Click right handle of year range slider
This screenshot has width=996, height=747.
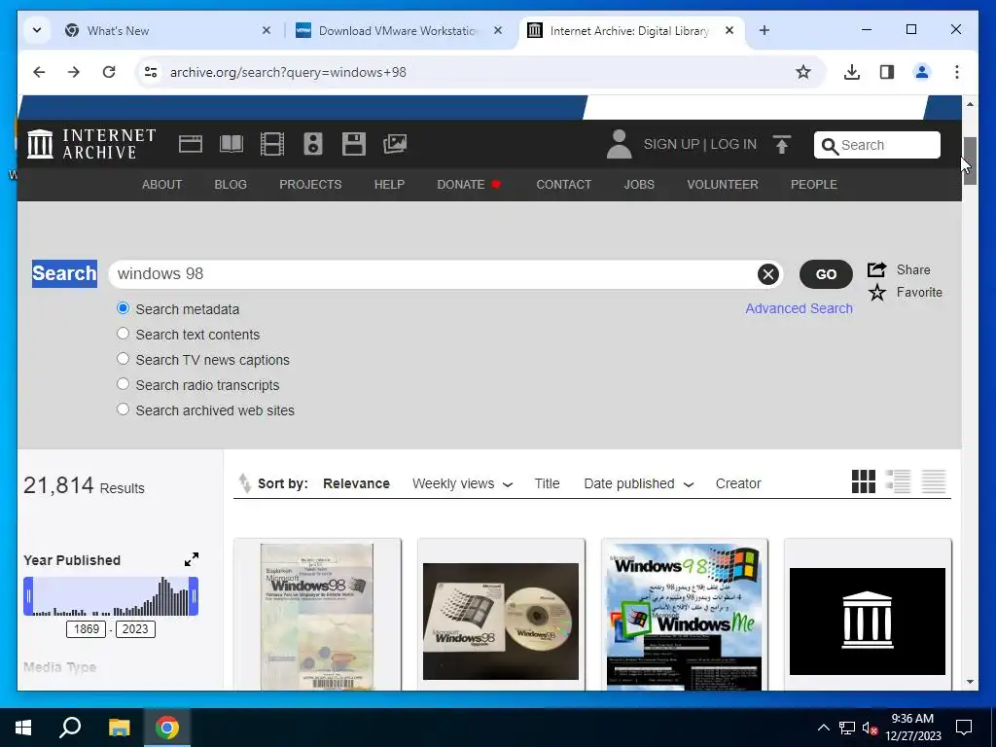(x=194, y=596)
